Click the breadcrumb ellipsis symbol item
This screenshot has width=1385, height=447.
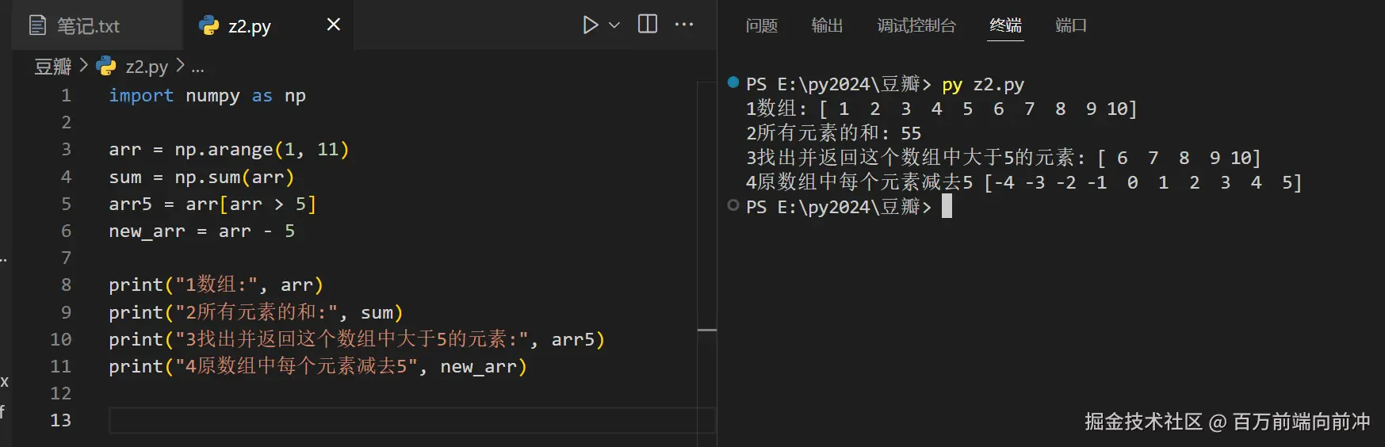(197, 67)
